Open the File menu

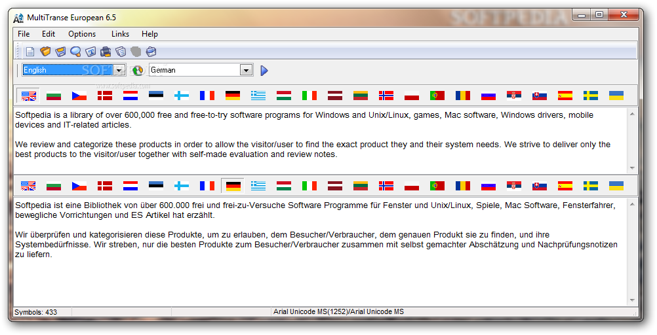point(24,34)
